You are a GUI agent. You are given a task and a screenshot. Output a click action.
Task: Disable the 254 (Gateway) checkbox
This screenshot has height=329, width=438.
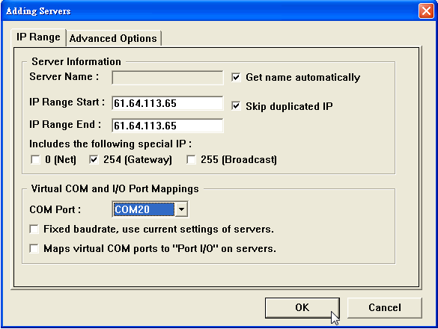pos(94,159)
